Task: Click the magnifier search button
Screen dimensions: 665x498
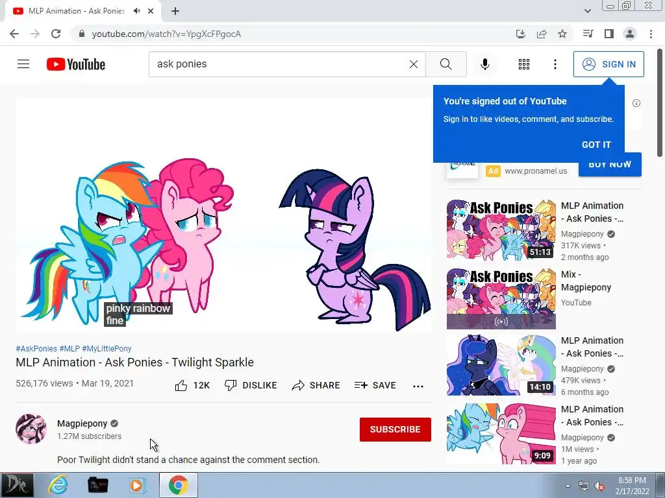Action: click(x=445, y=64)
